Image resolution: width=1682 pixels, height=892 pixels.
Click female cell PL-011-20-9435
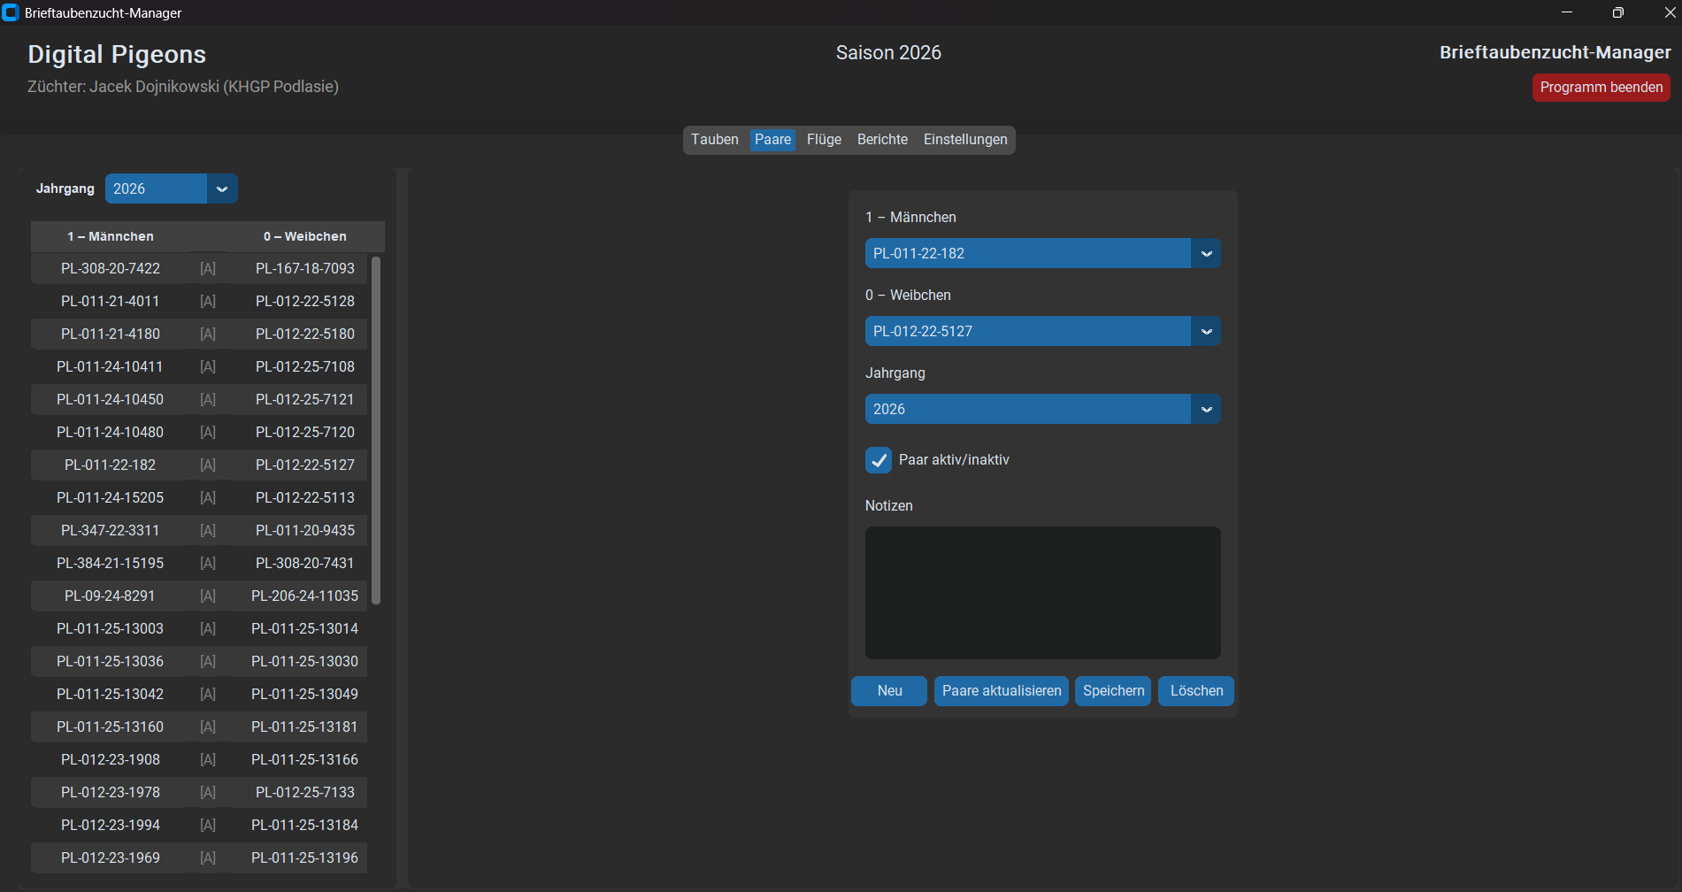[x=305, y=530]
